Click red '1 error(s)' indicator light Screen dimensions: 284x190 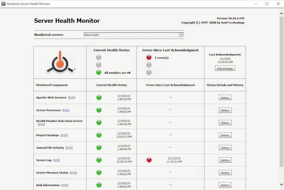(149, 57)
